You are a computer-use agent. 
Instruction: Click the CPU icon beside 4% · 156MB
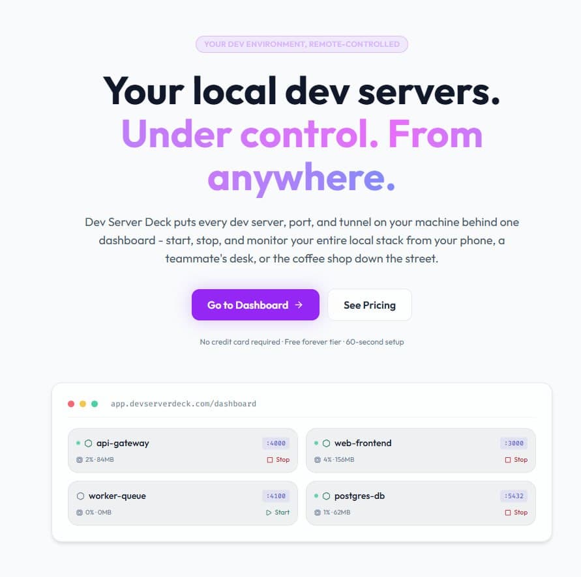317,460
